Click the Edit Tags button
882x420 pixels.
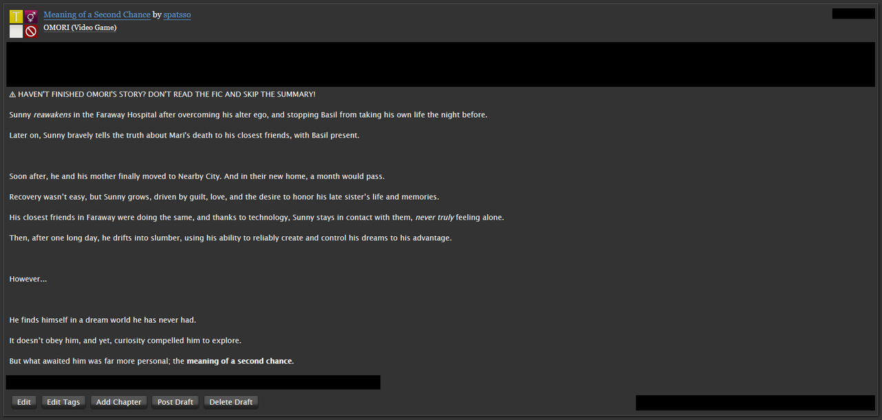pyautogui.click(x=63, y=402)
